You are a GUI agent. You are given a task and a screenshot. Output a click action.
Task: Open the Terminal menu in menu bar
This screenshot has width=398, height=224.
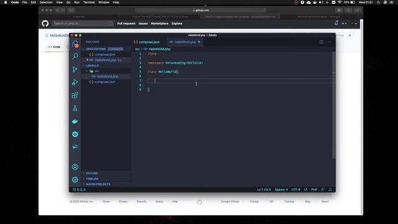(89, 2)
